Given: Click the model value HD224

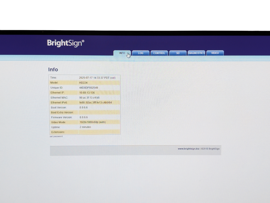Looking at the screenshot, I should [83, 83].
